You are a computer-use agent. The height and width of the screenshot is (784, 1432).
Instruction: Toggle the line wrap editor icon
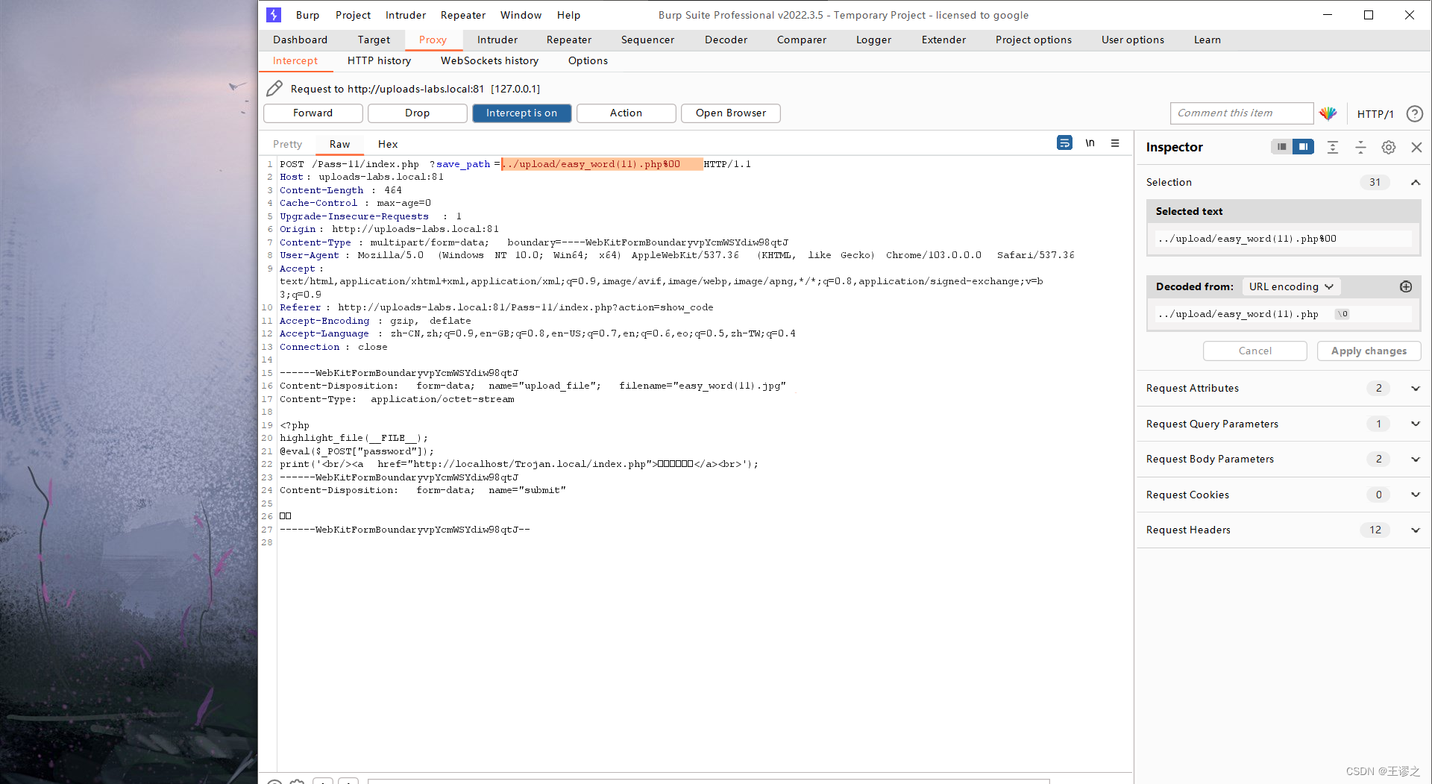1064,142
